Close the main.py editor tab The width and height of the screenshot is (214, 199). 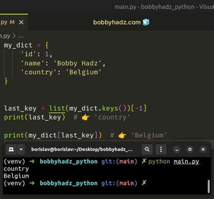coord(21,23)
